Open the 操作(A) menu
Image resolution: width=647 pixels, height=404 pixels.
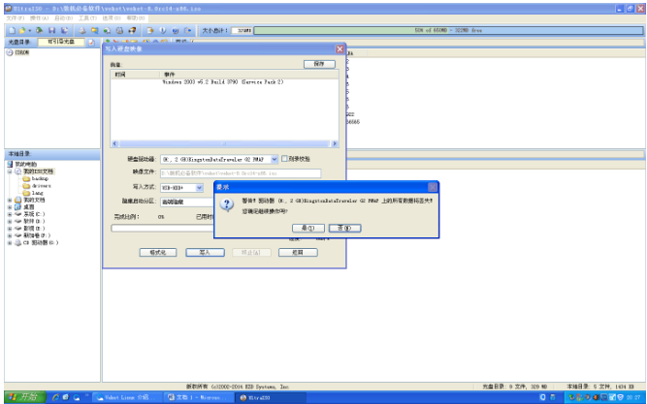pyautogui.click(x=39, y=18)
